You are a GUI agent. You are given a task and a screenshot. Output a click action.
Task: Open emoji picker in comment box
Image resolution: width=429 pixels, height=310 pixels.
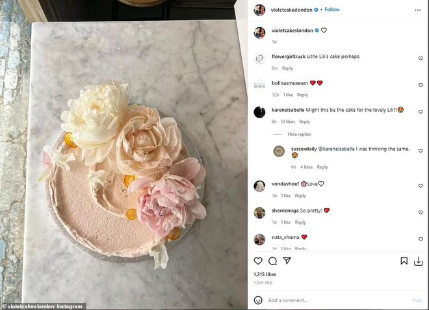258,300
